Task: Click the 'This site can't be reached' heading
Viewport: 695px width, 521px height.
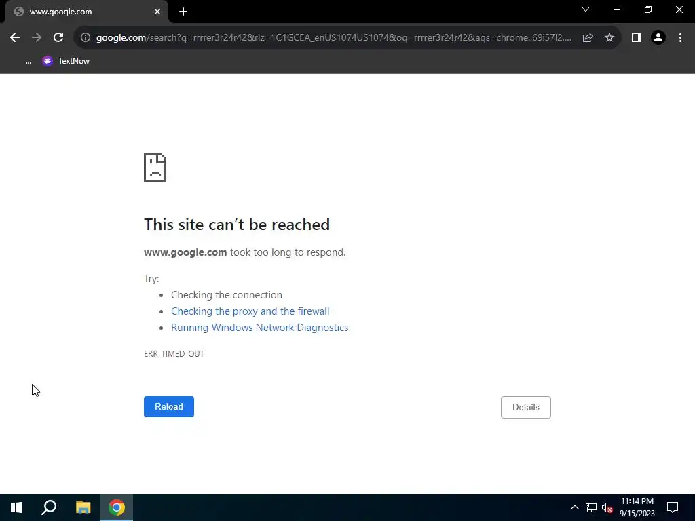Action: [x=237, y=224]
